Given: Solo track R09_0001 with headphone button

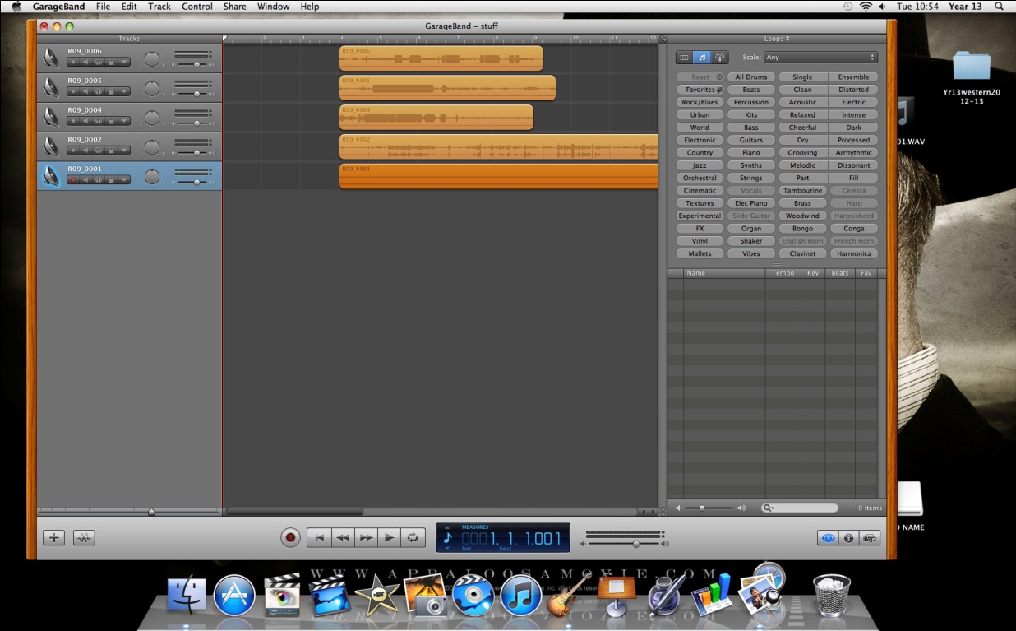Looking at the screenshot, I should [99, 179].
